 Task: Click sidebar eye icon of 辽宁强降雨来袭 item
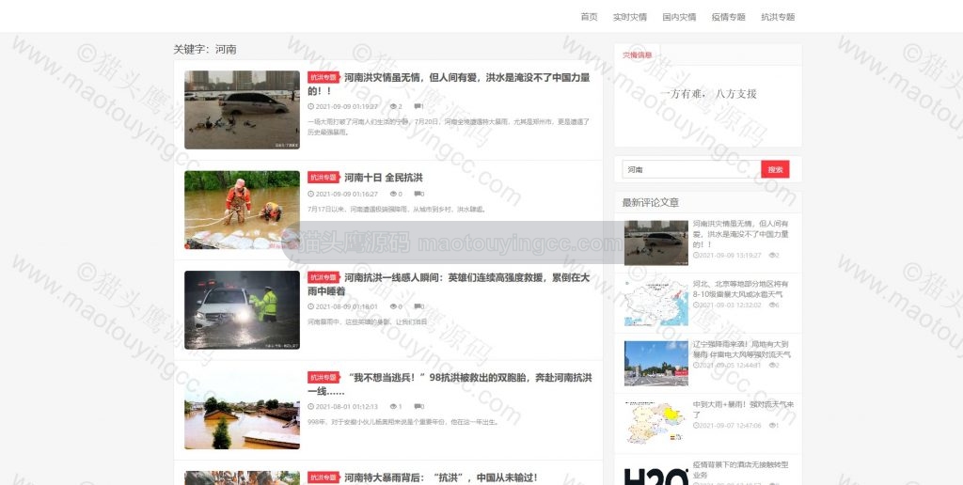(771, 366)
